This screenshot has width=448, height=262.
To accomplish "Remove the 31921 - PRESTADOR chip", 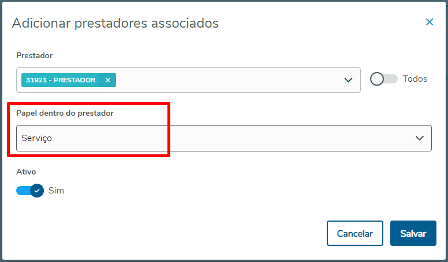I will pyautogui.click(x=107, y=80).
